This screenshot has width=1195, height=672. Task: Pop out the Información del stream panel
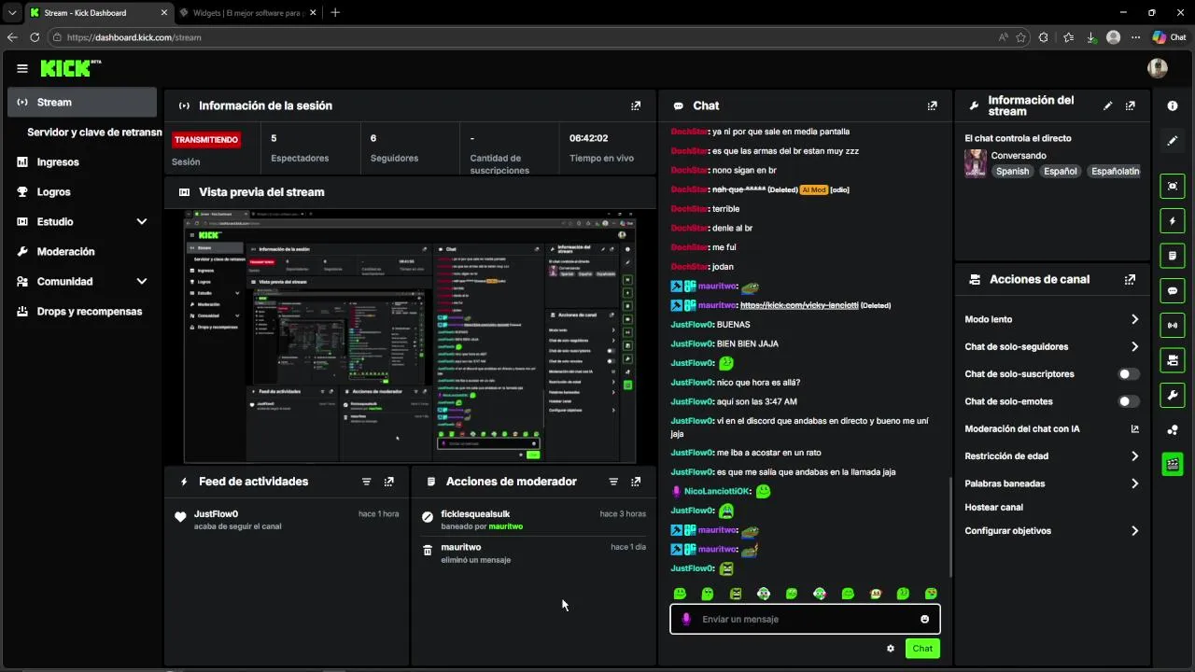click(x=1131, y=106)
